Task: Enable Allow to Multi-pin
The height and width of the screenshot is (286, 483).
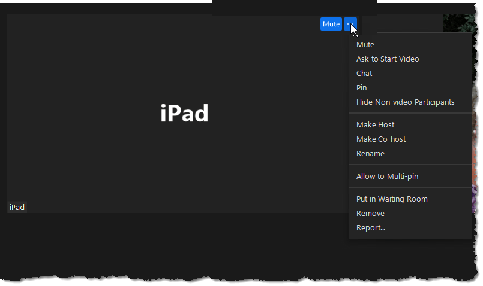Action: (x=387, y=177)
